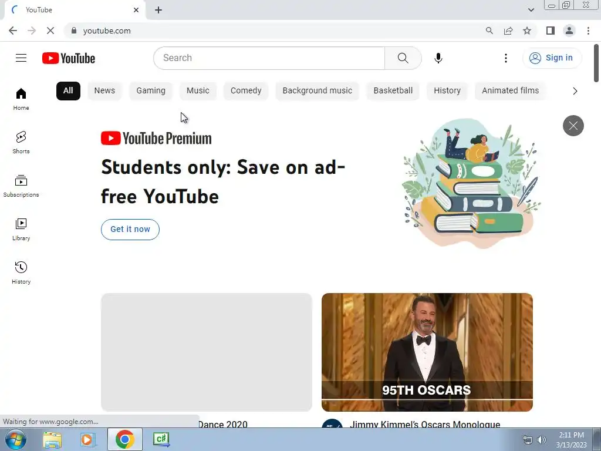
Task: Open Library from the sidebar
Action: [21, 229]
